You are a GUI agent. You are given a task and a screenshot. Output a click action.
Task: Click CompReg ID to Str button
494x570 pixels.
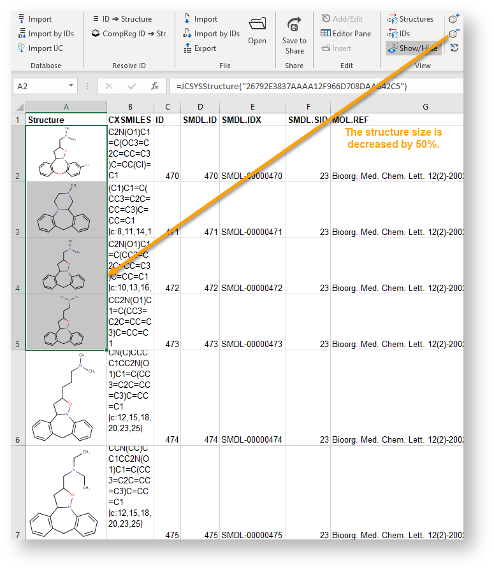pos(128,34)
